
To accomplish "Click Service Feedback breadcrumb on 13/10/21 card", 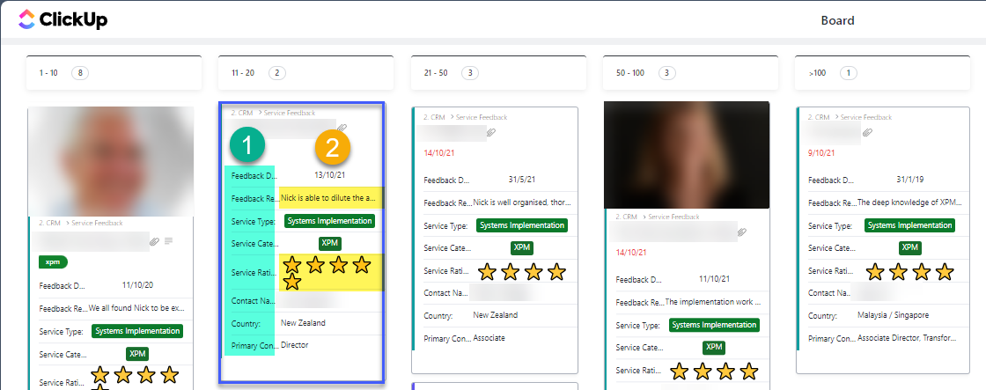I will (x=290, y=113).
